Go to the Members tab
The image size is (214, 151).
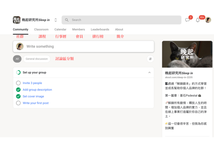(78, 29)
